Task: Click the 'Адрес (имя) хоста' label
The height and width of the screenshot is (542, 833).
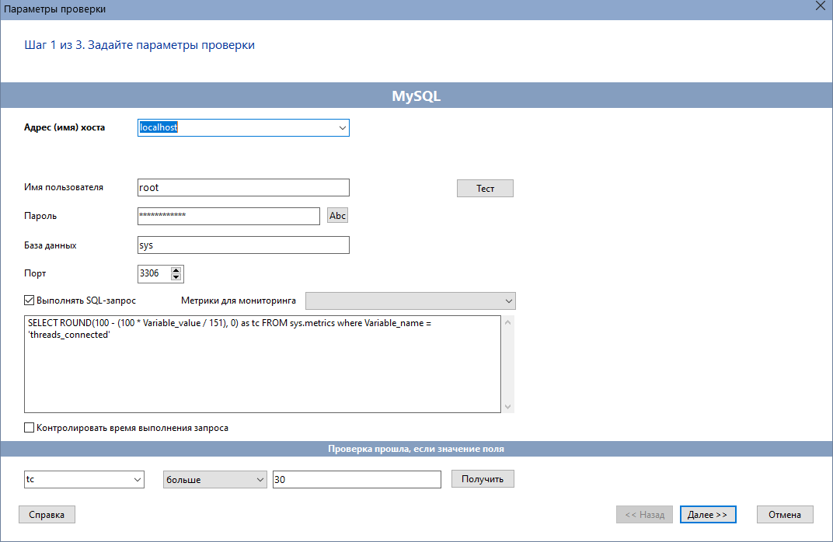Action: click(64, 127)
